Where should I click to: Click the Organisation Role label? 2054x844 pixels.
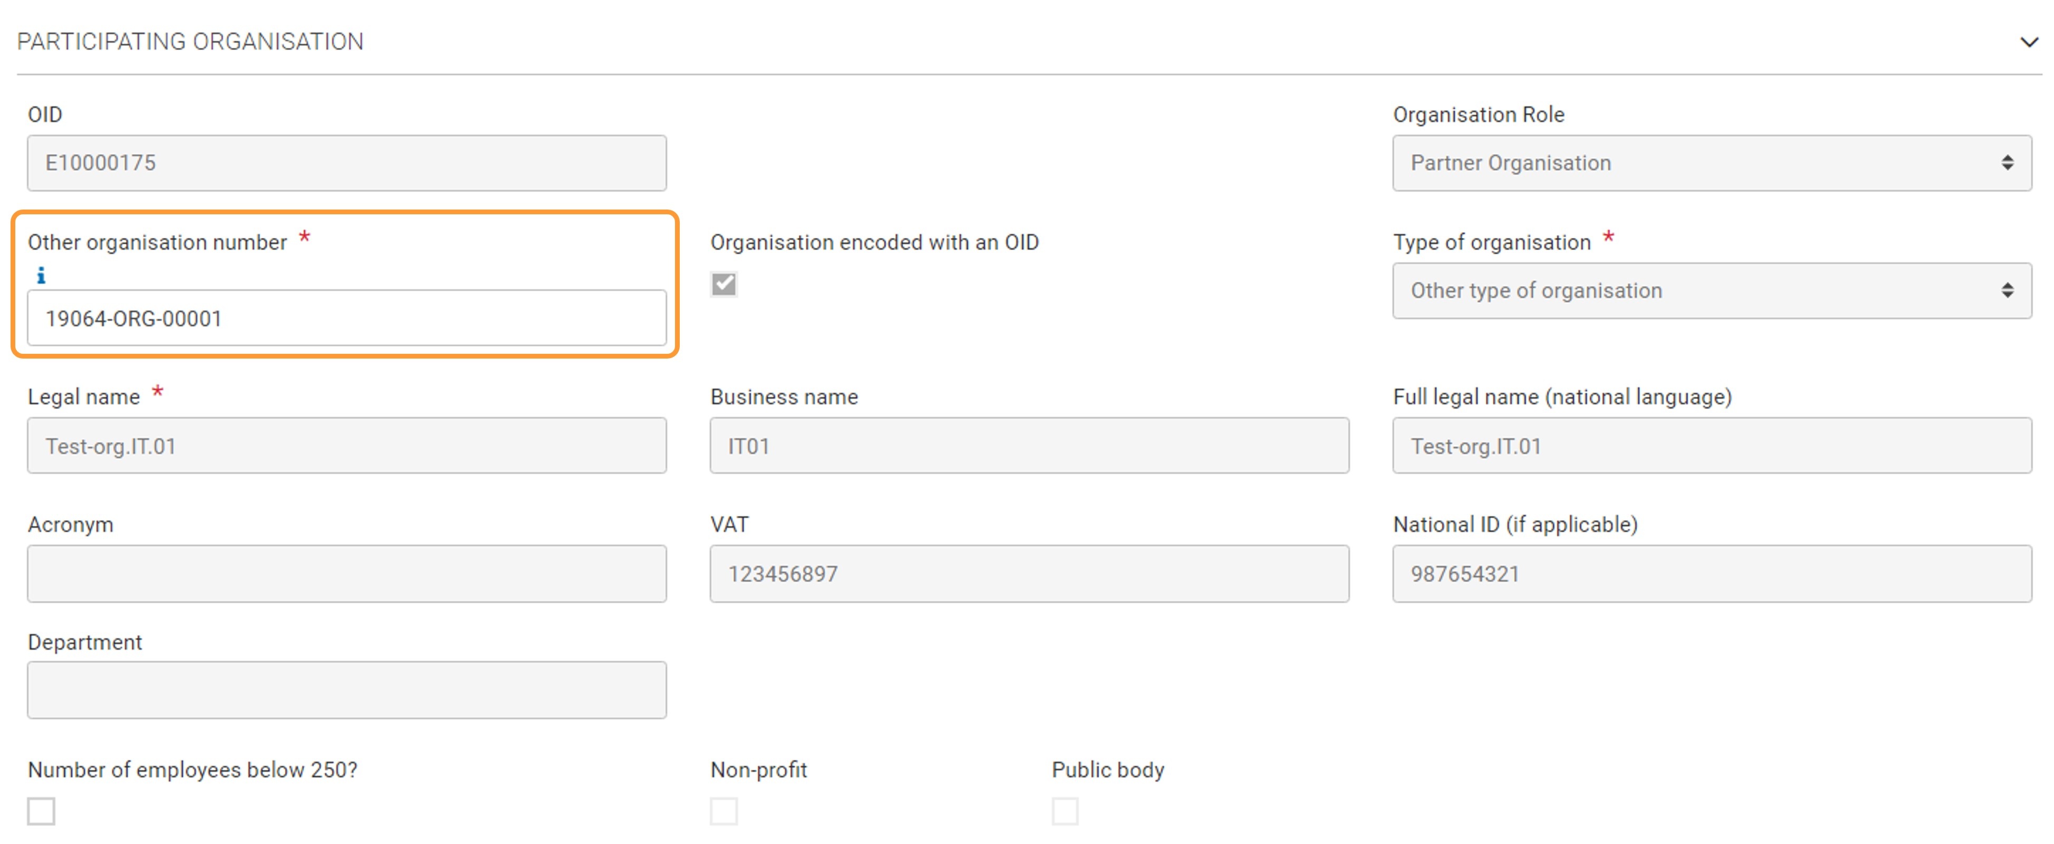tap(1478, 115)
